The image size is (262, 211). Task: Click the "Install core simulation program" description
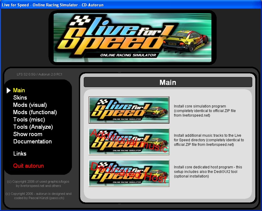coord(205,111)
